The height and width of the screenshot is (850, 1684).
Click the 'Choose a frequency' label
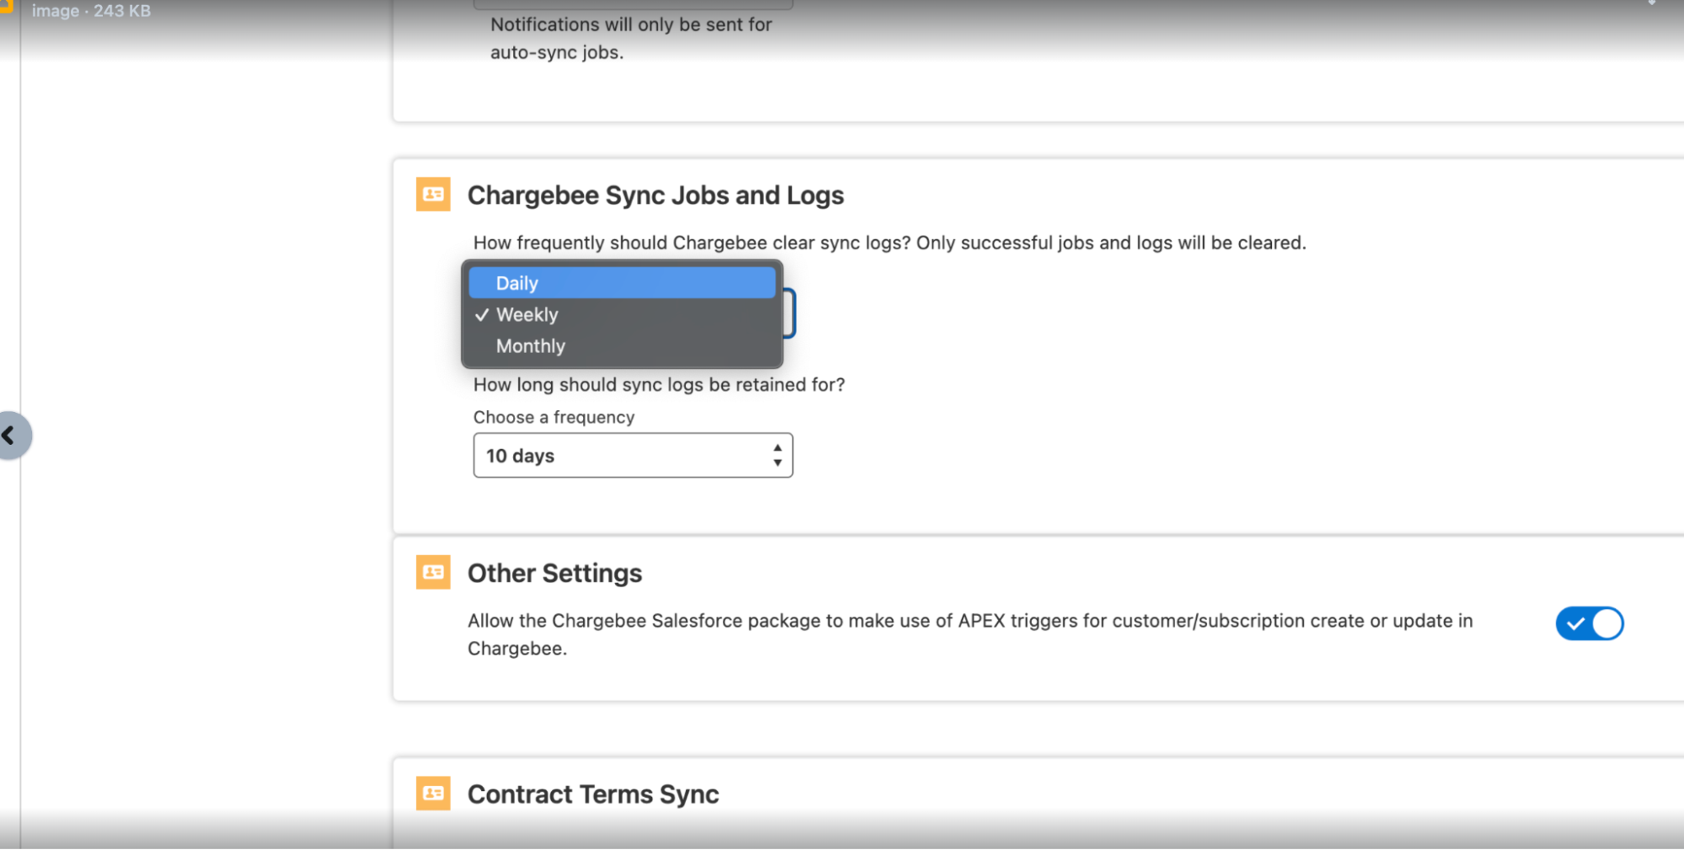(x=553, y=417)
